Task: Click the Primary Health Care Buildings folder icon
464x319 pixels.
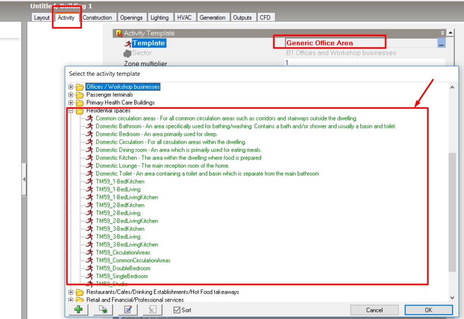Action: [x=80, y=103]
